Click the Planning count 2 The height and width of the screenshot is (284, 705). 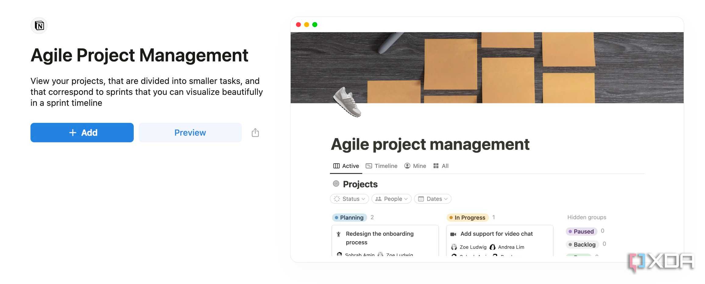(372, 217)
